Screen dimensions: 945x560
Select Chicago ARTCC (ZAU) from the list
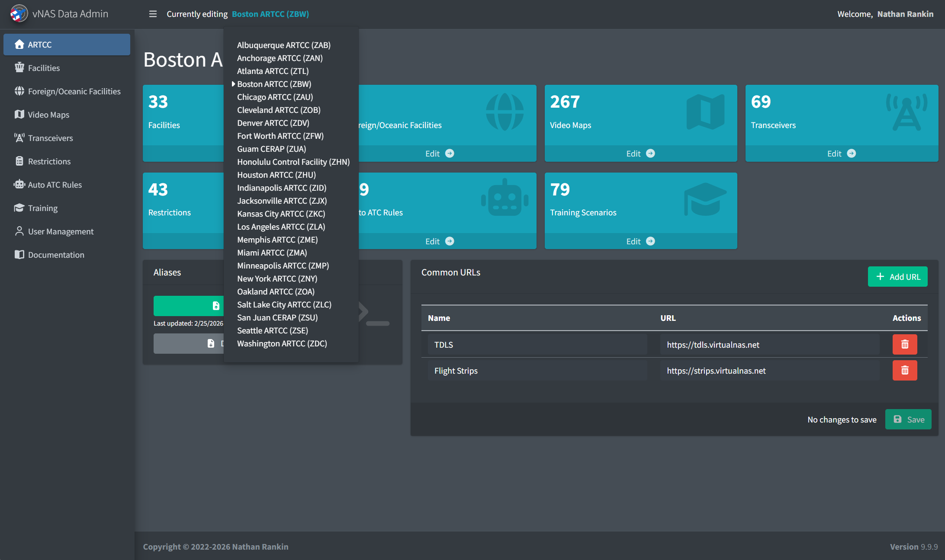tap(275, 97)
